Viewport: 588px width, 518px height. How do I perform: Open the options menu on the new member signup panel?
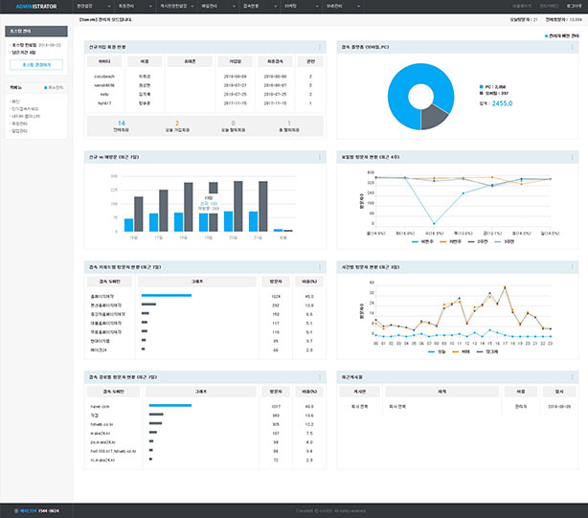click(x=319, y=47)
